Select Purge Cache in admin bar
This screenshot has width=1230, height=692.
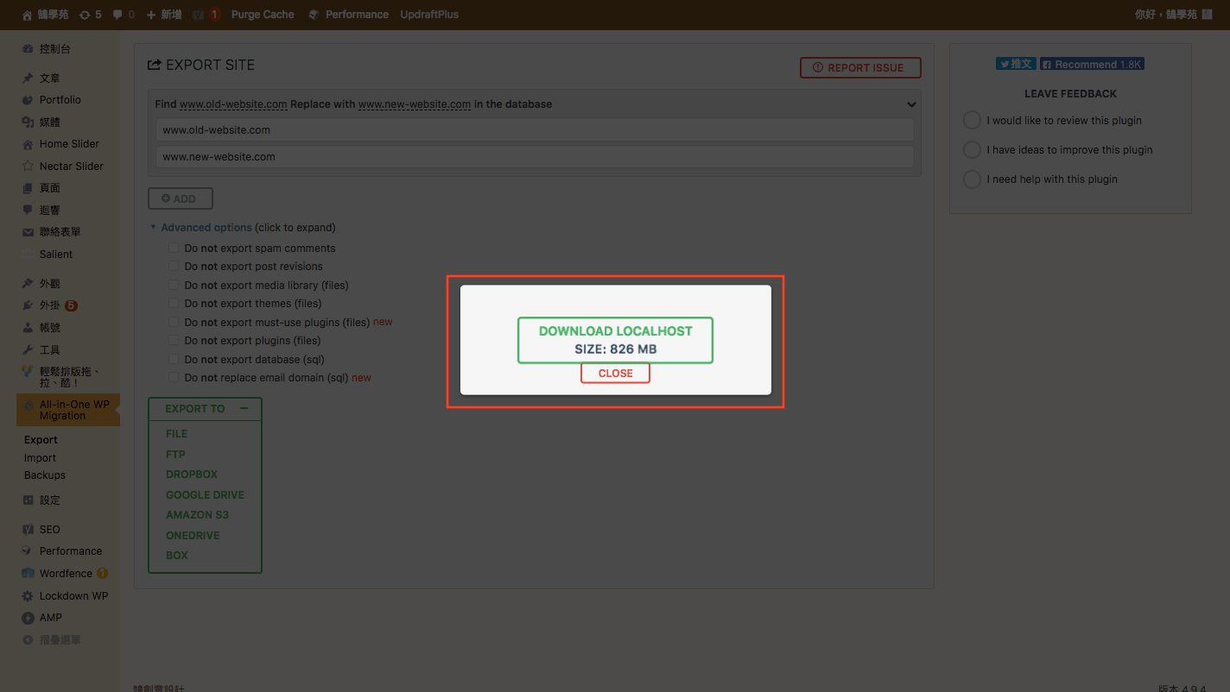click(263, 15)
